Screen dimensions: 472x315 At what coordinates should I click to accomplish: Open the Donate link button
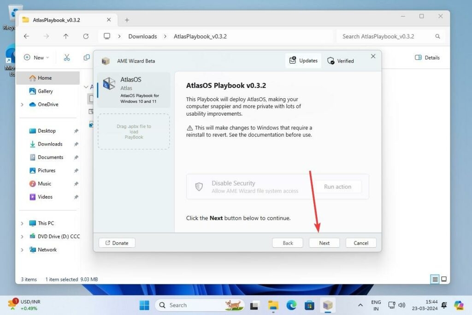[117, 243]
